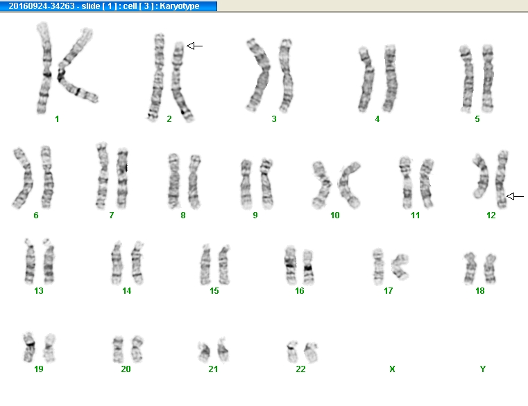Select the left chromosome 5 image

[467, 79]
